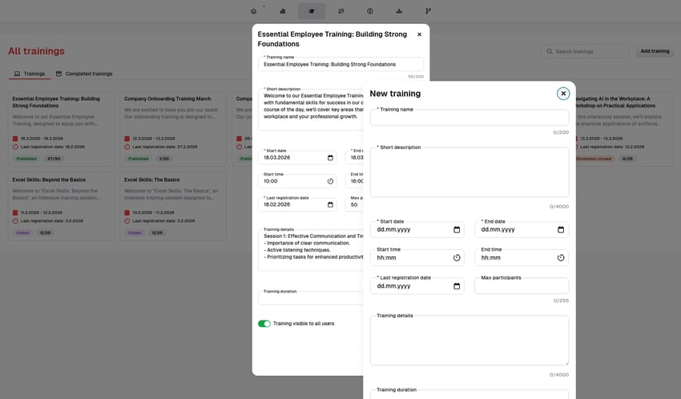The height and width of the screenshot is (399, 681).
Task: Click the home icon in top navigation
Action: coord(254,11)
